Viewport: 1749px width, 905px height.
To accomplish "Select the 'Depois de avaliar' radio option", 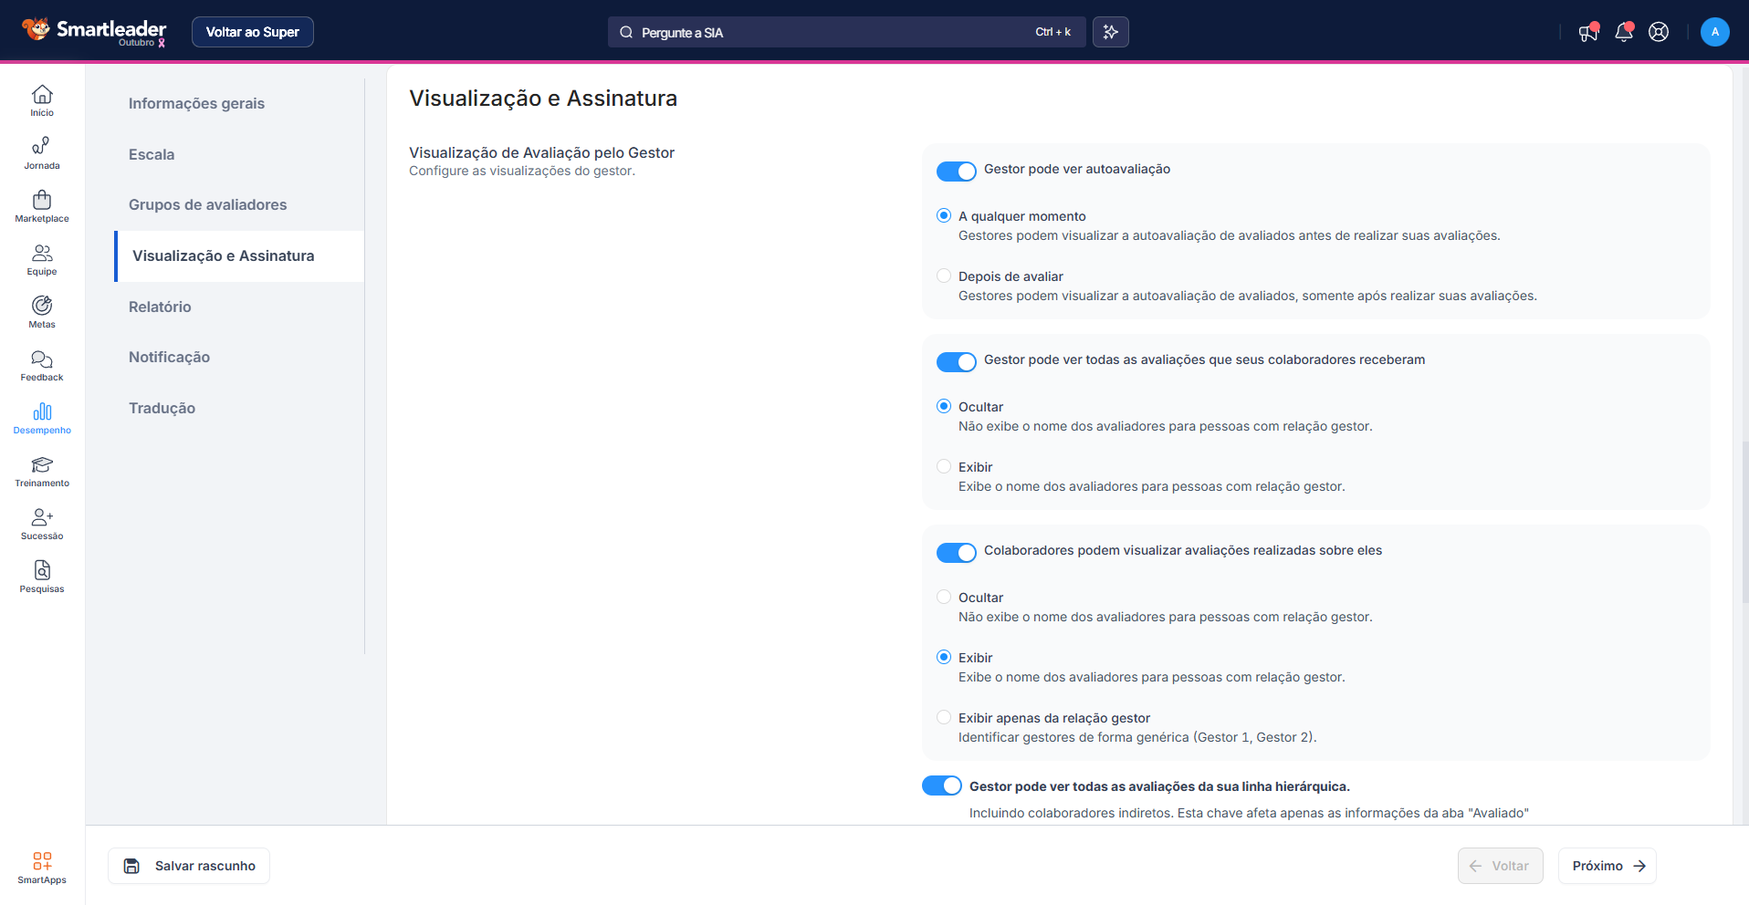I will click(x=944, y=276).
